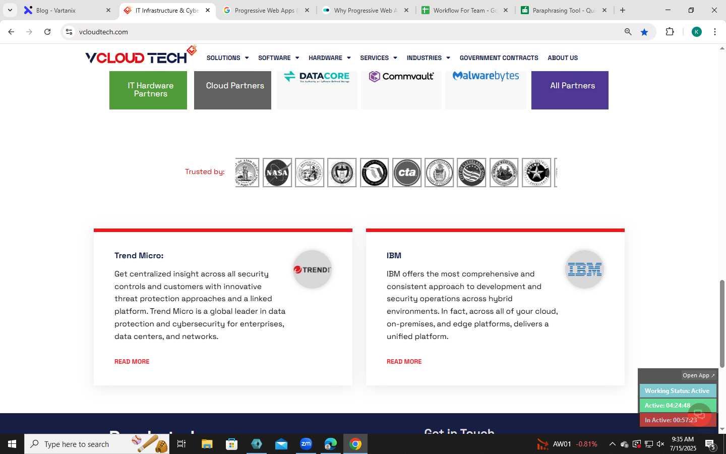This screenshot has width=726, height=454.
Task: Open About Us page
Action: [563, 58]
